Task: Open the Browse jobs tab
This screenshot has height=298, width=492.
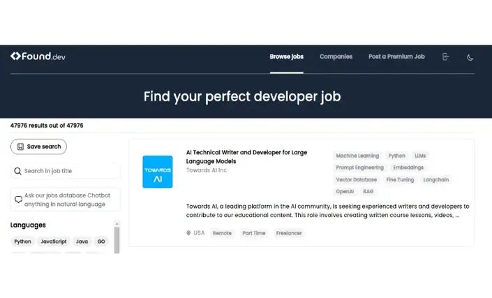Action: pos(287,57)
